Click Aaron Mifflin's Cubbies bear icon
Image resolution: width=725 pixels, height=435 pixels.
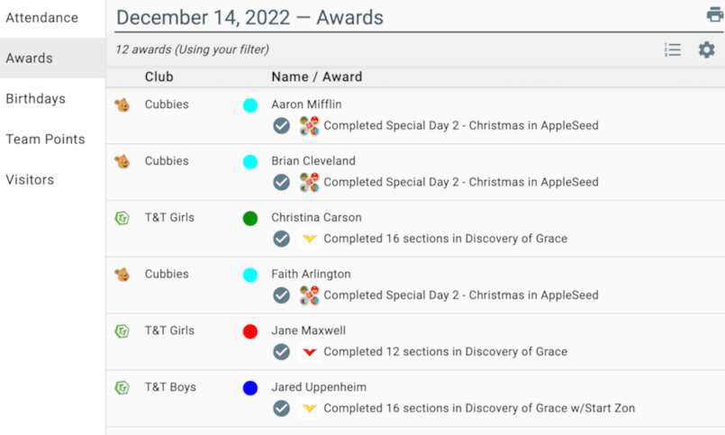point(122,104)
